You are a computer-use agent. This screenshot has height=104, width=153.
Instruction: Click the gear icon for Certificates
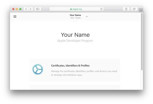tap(38, 69)
